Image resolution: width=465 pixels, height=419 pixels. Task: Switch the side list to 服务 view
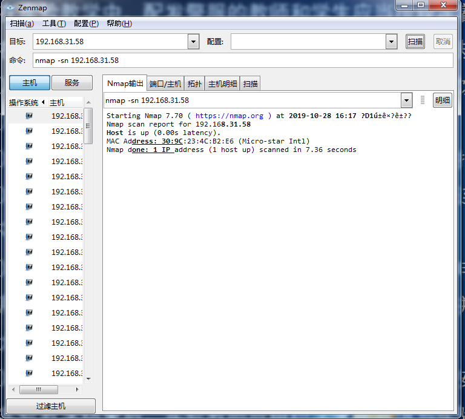(72, 83)
